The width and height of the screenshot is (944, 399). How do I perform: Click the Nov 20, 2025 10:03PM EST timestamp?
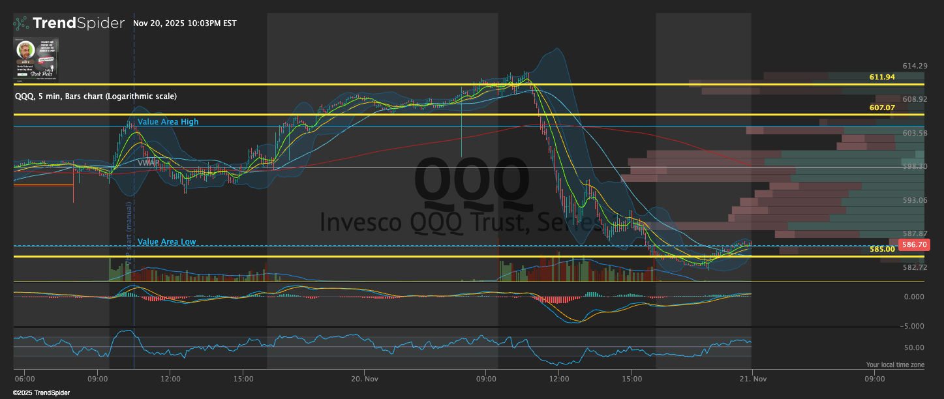tap(185, 23)
